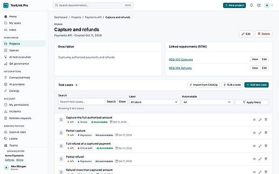Open 'Partial capture' test case title
The image size is (279, 174).
click(x=76, y=130)
